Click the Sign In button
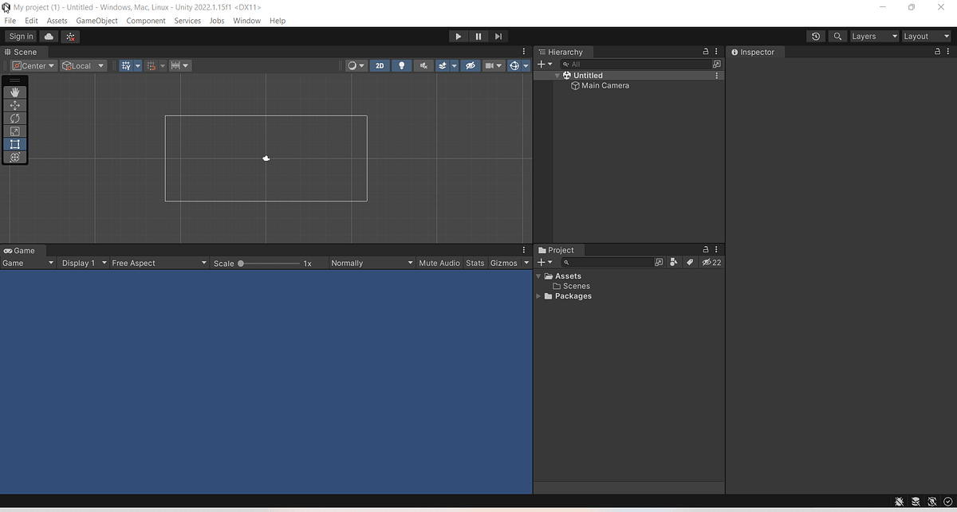Image resolution: width=957 pixels, height=512 pixels. point(20,36)
